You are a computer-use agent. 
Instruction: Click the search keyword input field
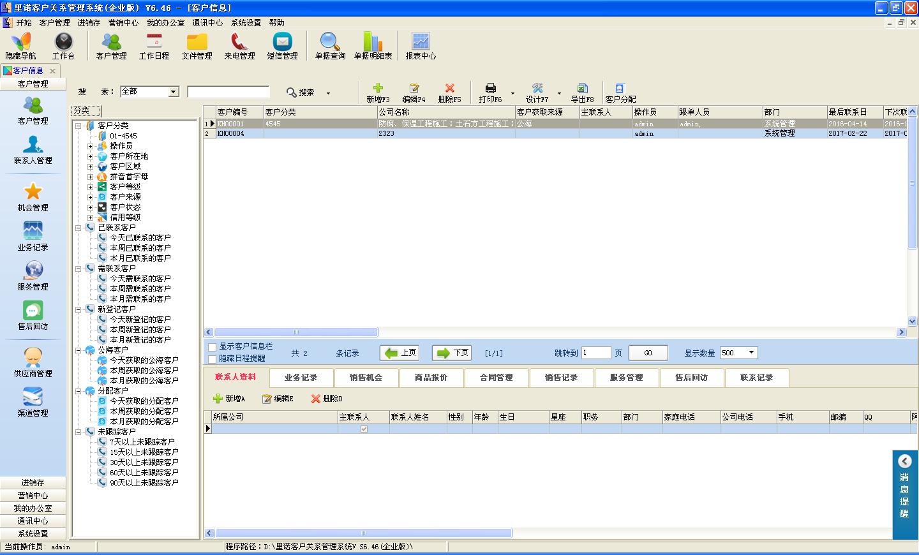pos(228,92)
